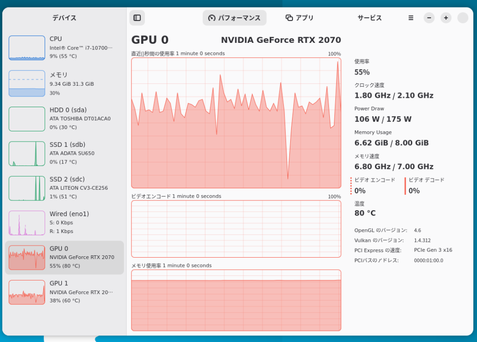Maximize the window with plus button
The image size is (477, 342).
point(446,18)
